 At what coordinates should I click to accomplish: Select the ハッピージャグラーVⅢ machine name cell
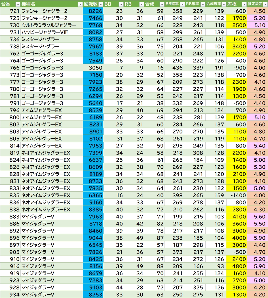coord(45,32)
